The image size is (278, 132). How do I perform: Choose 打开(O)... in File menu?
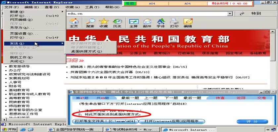click(x=35, y=16)
